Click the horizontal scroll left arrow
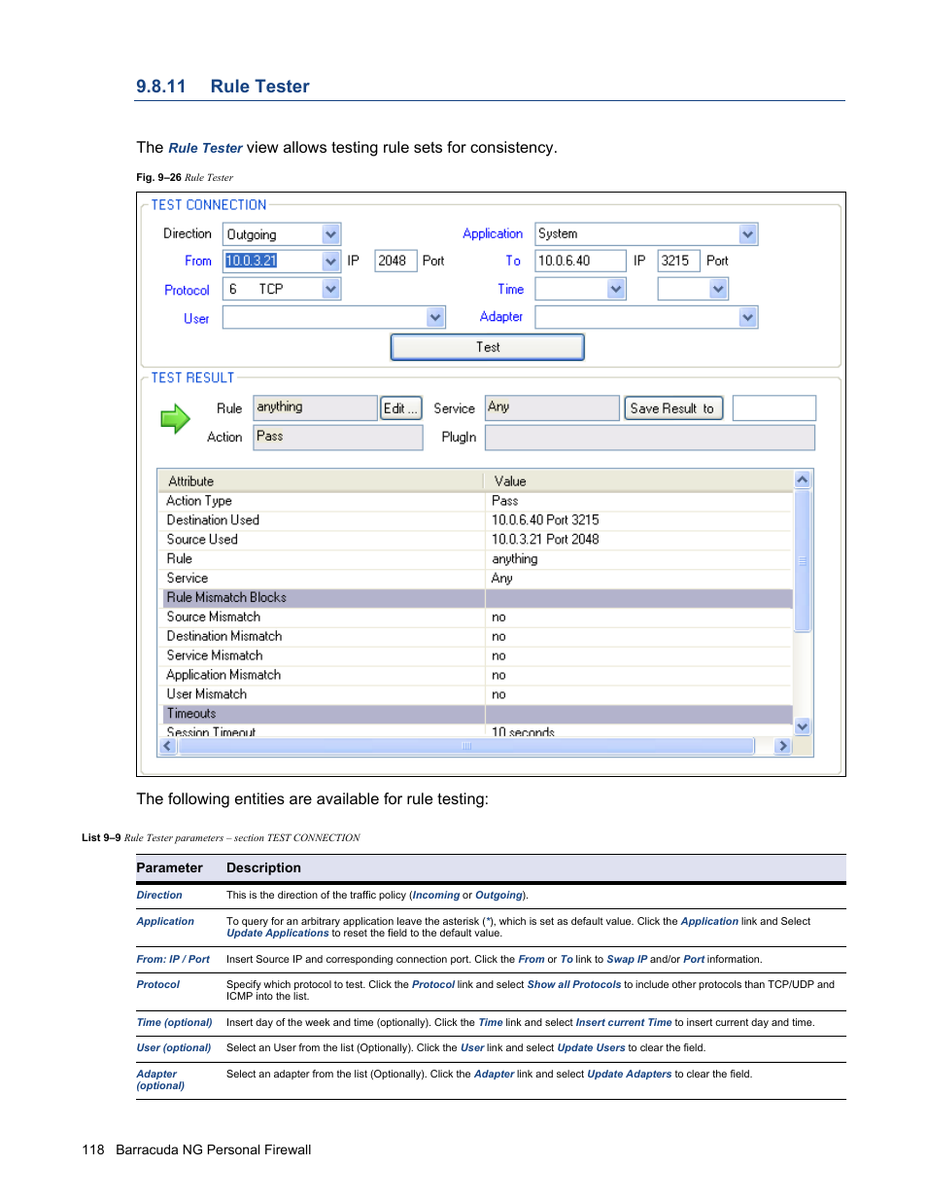Viewport: 927px width, 1201px height. pos(167,746)
